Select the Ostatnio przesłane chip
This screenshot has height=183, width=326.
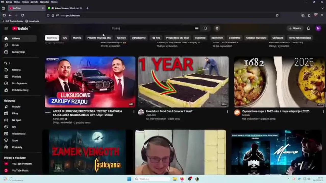click(256, 38)
